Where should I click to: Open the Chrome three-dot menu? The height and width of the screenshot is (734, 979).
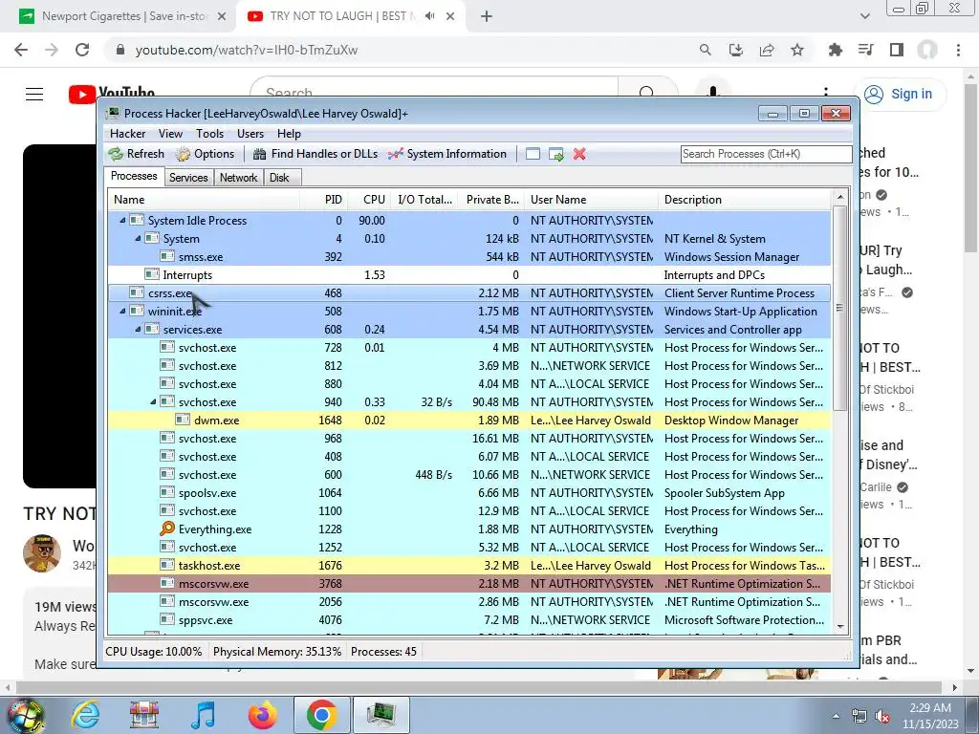click(958, 50)
